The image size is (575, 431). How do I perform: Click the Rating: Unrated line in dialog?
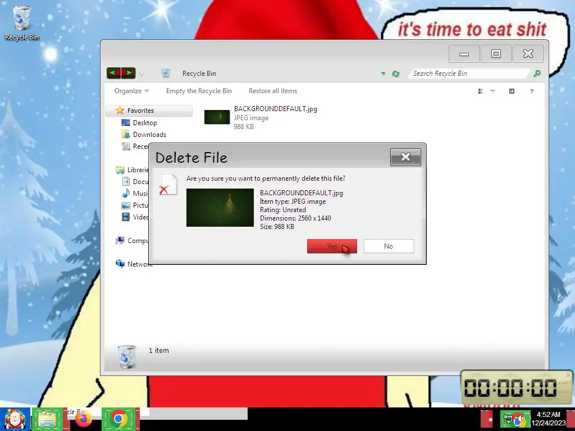click(x=283, y=210)
